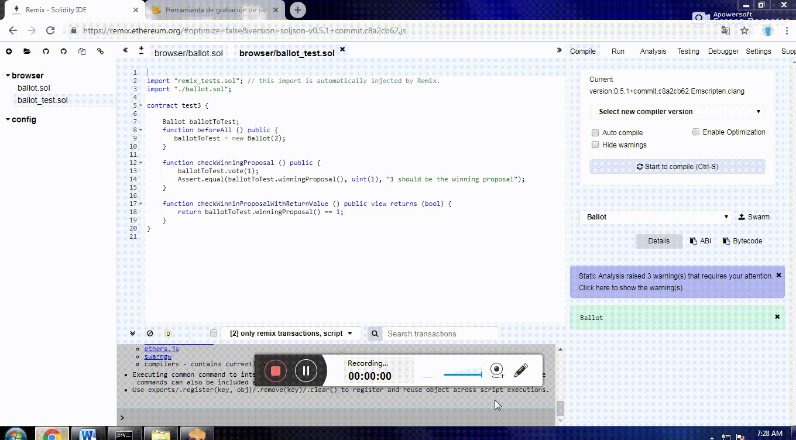Go back with Chrome's back arrow
Screen dimensions: 796x440
pyautogui.click(x=13, y=30)
